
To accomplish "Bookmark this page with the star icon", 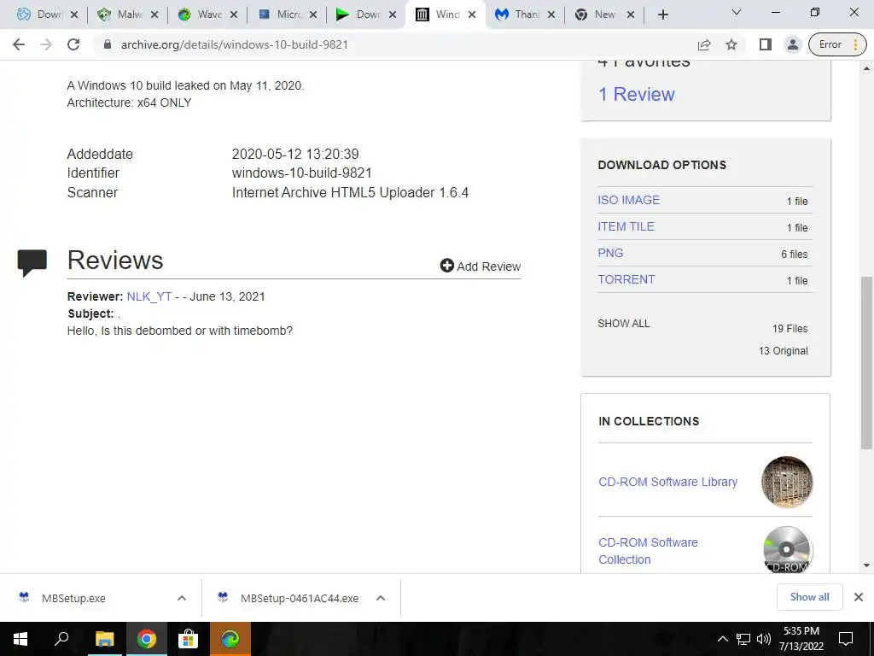I will tap(731, 44).
